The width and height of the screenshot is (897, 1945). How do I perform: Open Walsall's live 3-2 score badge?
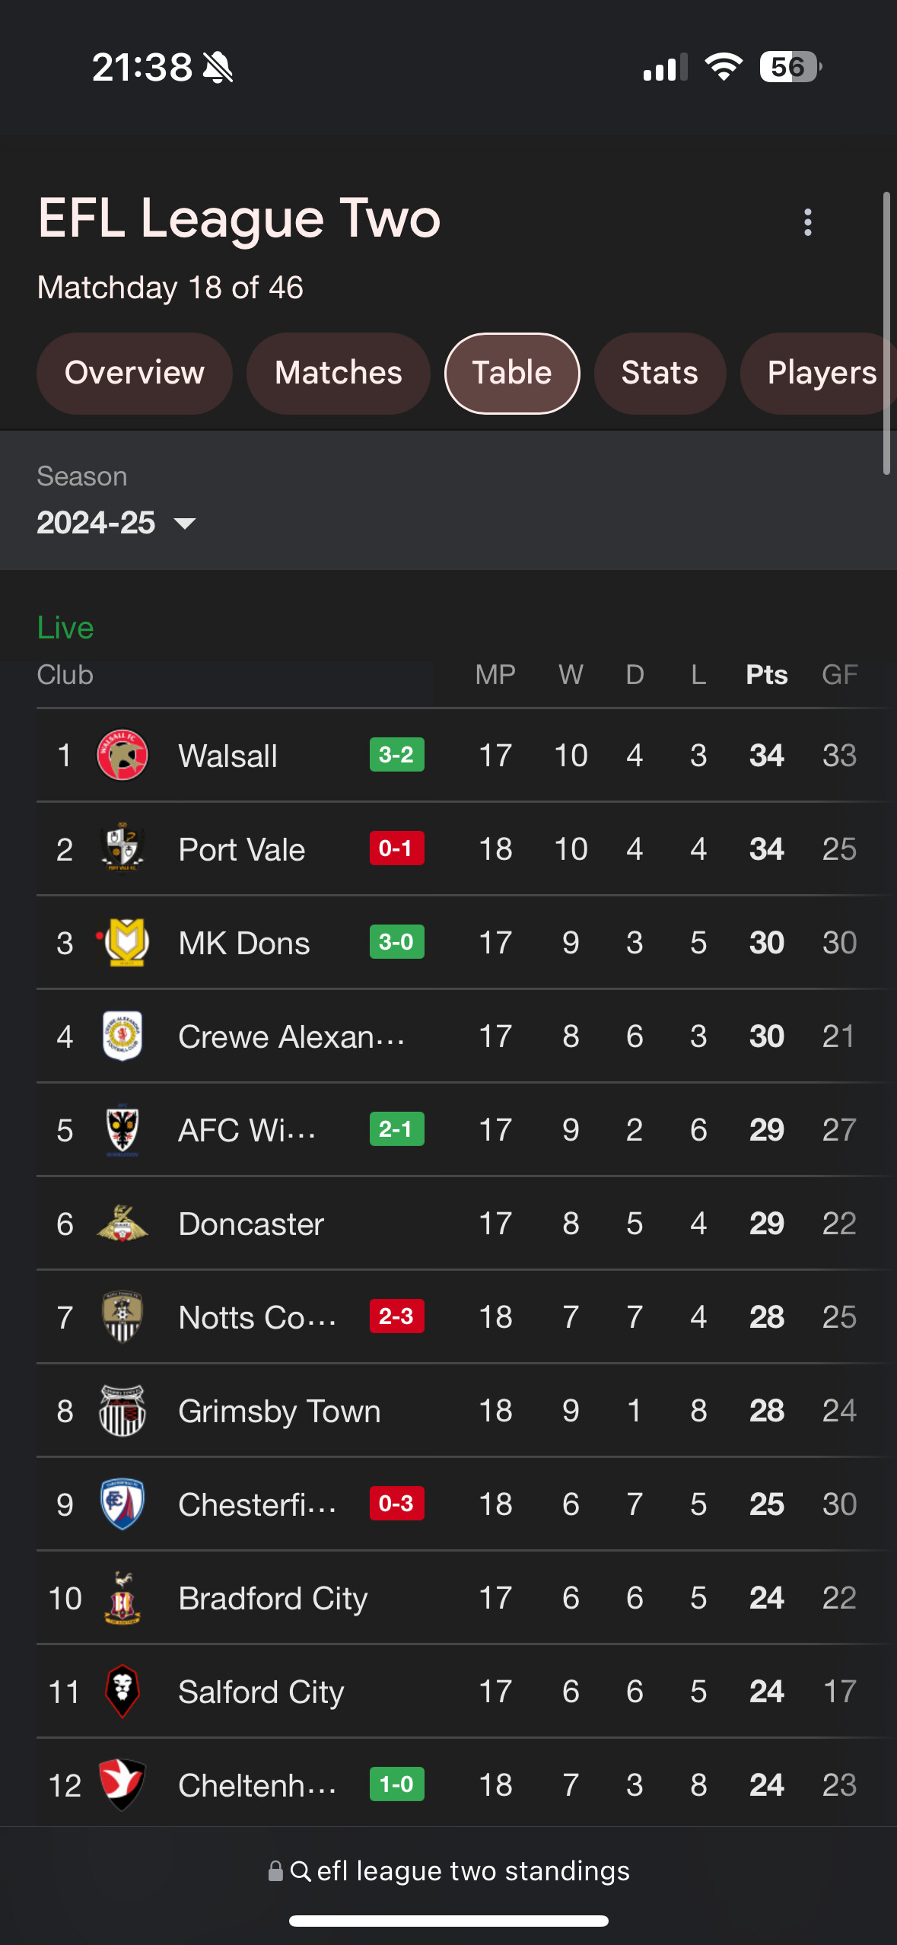coord(396,755)
